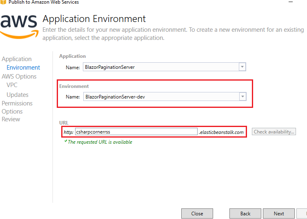Click the Check availability button
The image size is (307, 219).
(x=274, y=132)
